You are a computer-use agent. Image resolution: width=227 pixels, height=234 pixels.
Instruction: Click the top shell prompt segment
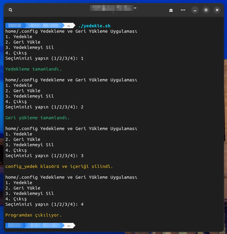pos(40,26)
